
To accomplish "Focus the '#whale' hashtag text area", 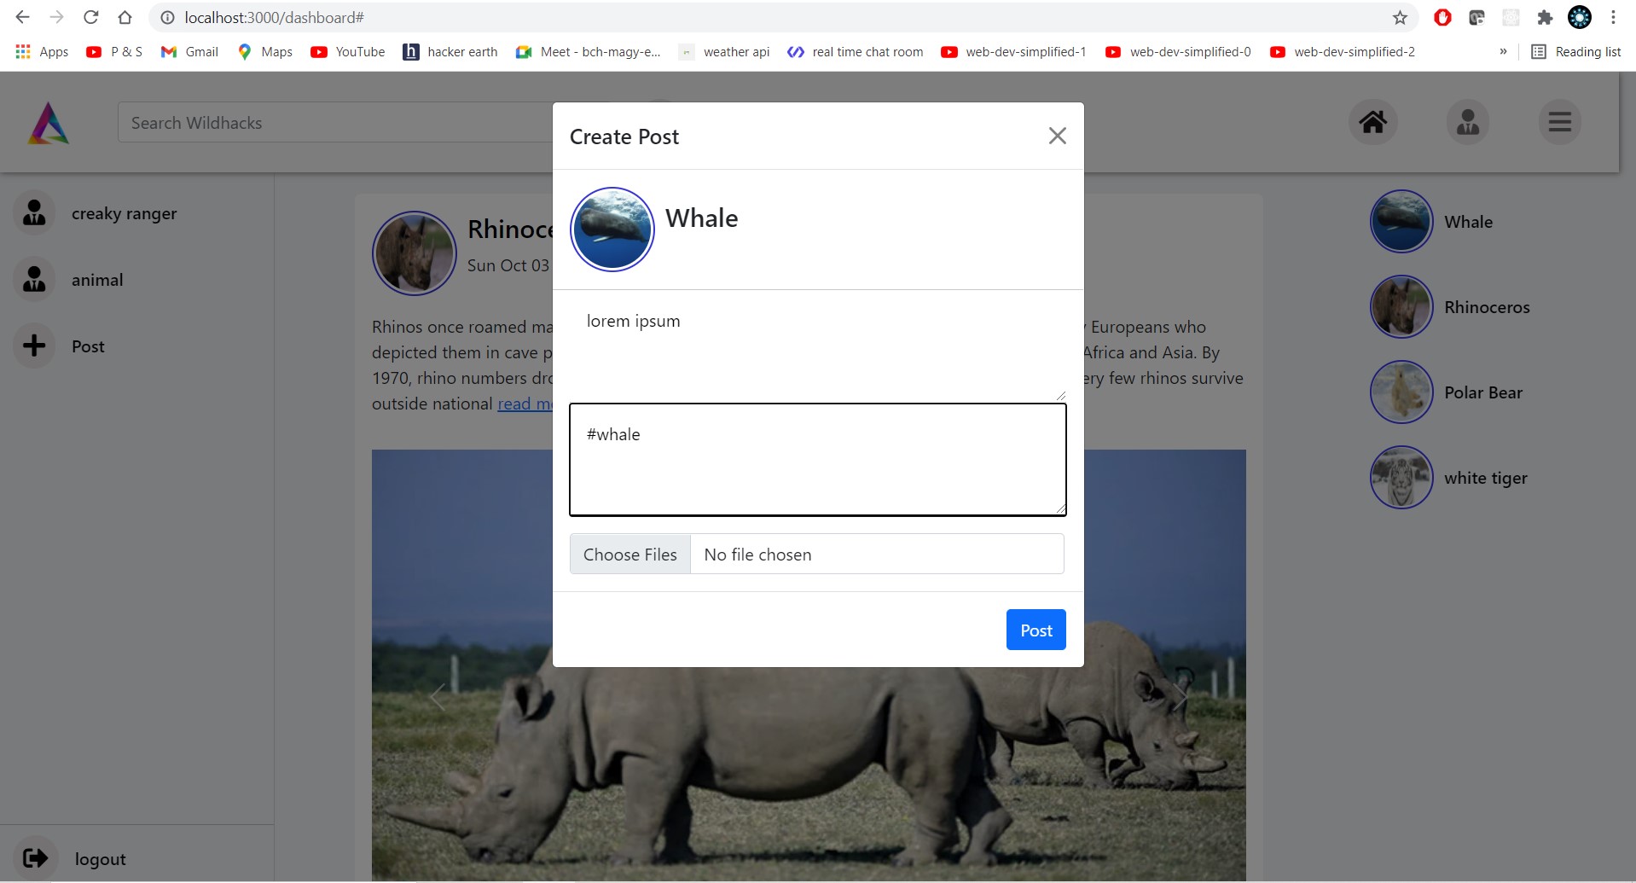I will coord(818,460).
